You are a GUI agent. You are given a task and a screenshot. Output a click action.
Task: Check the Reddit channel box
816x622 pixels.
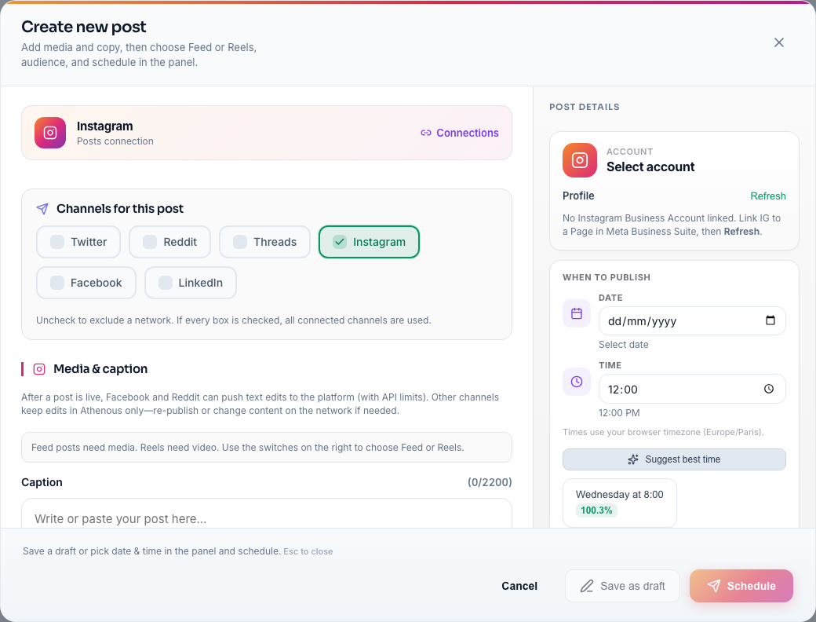click(x=150, y=242)
